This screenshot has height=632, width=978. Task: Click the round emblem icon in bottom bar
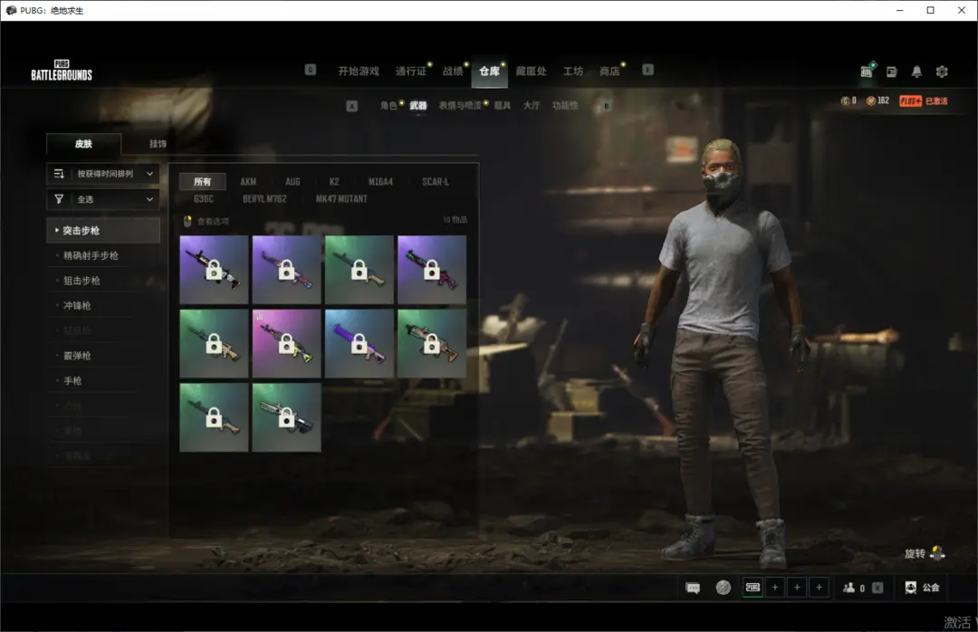[x=724, y=588]
